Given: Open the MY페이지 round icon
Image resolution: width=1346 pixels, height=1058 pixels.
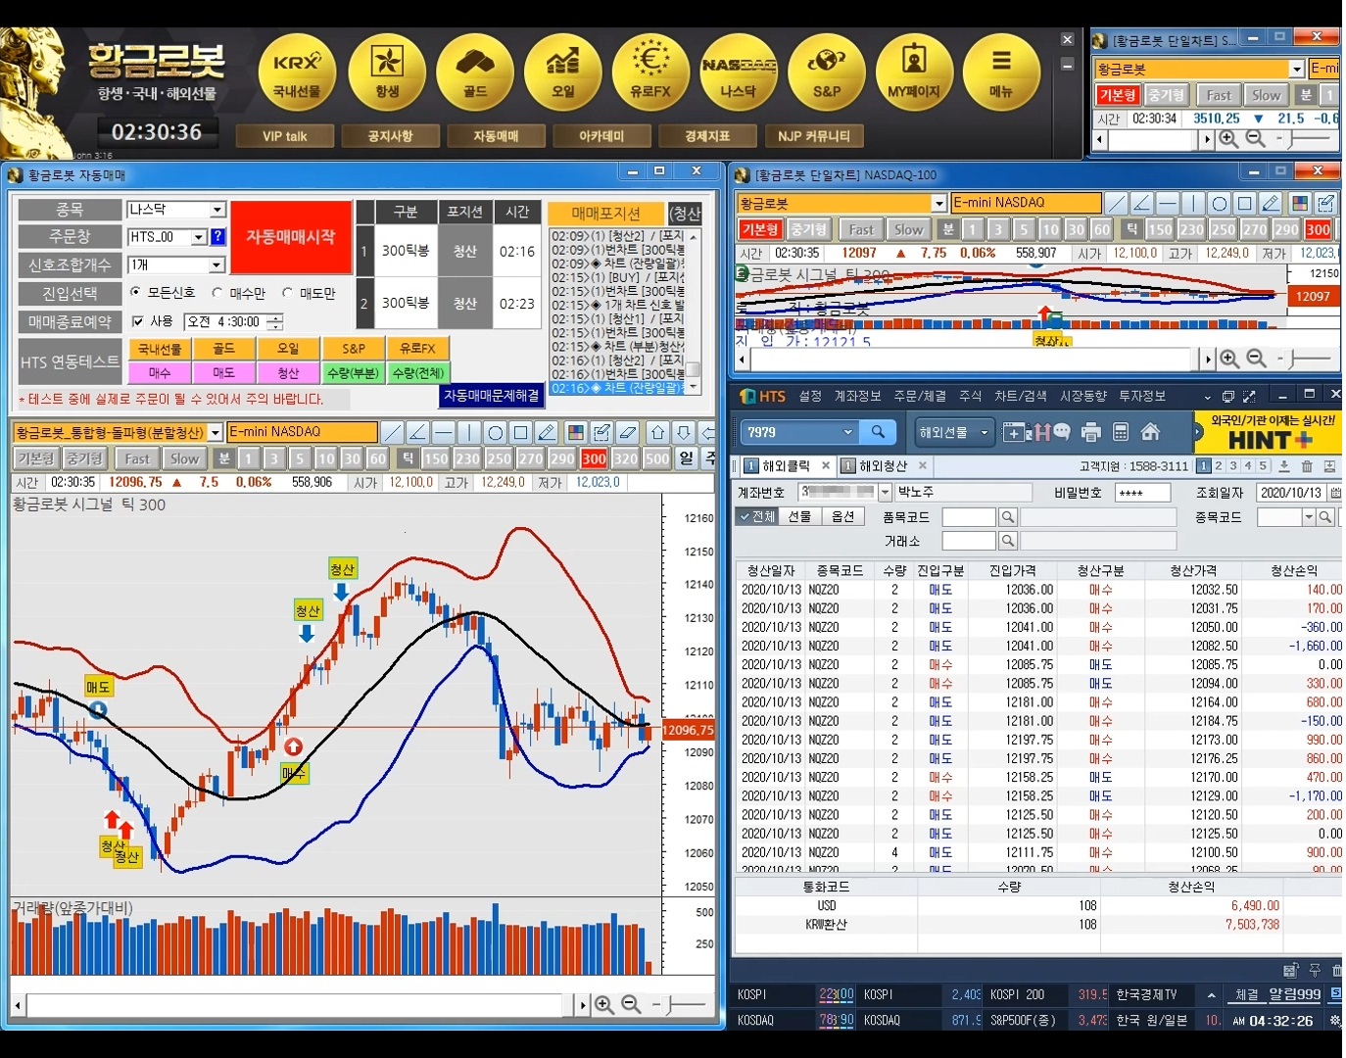Looking at the screenshot, I should [x=914, y=72].
